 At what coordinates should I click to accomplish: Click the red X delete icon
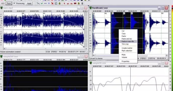(x=52, y=4)
